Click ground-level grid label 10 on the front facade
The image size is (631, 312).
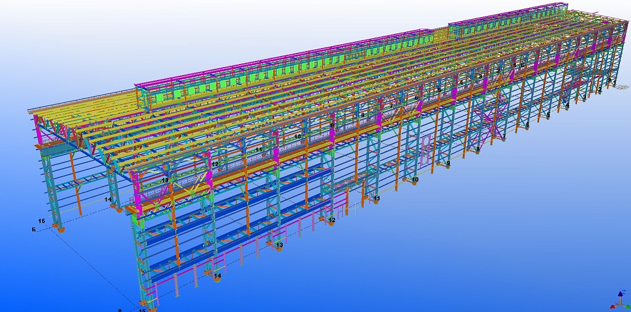[x=415, y=180]
